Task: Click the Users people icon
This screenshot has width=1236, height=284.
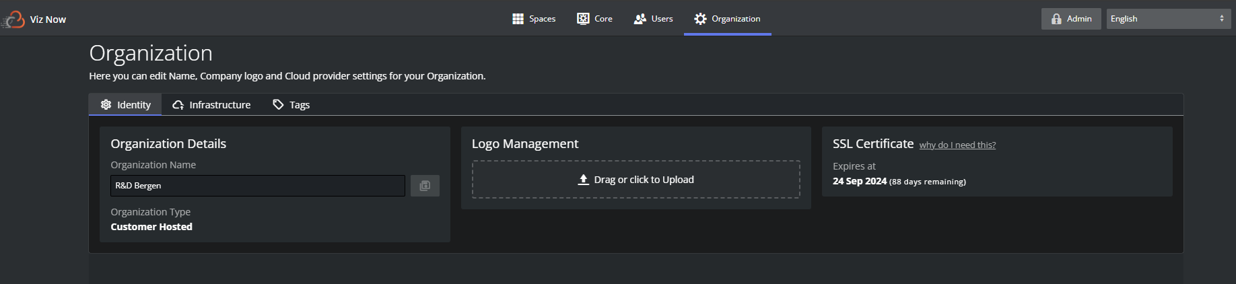Action: 640,19
